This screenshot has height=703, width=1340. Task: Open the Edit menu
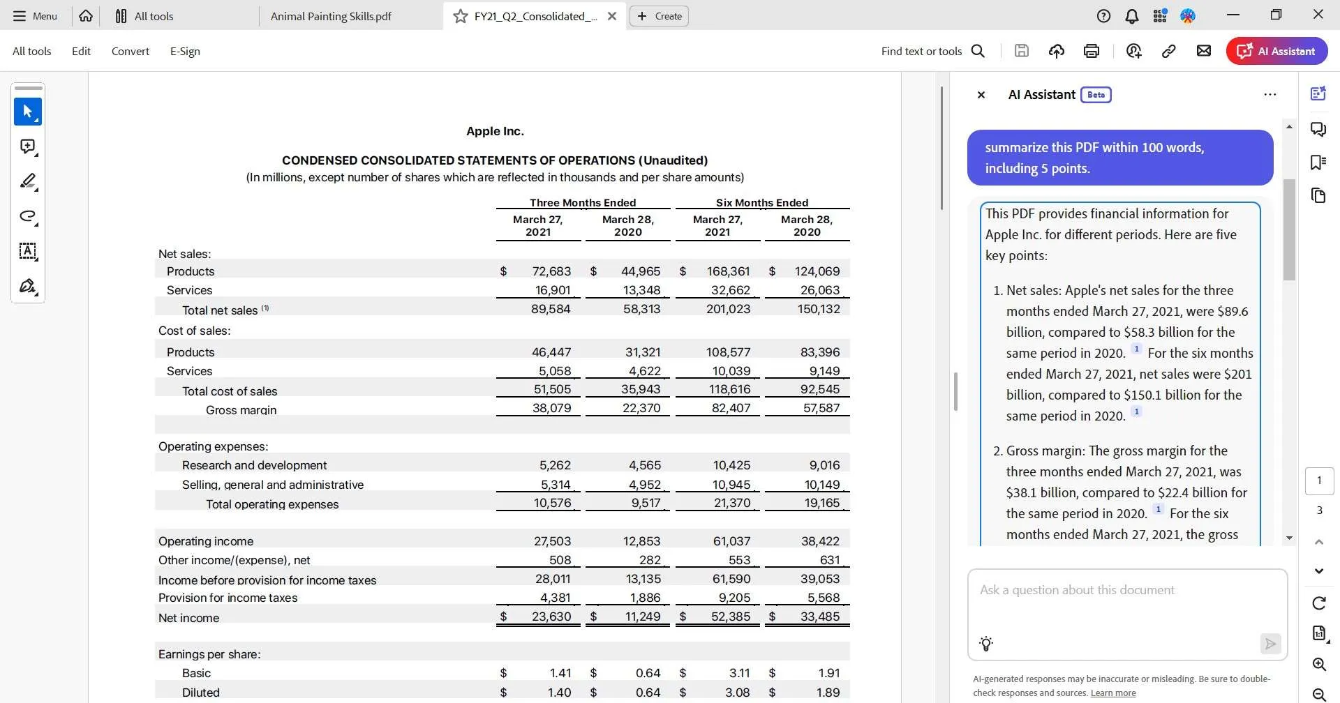click(81, 51)
